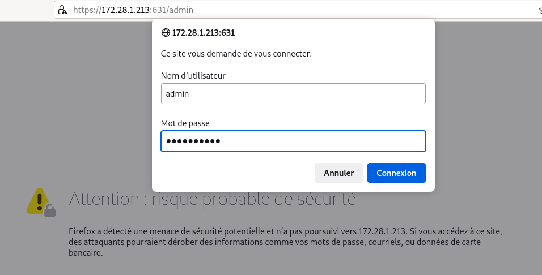
Task: Click inside the Mot de passe field
Action: pyautogui.click(x=293, y=141)
